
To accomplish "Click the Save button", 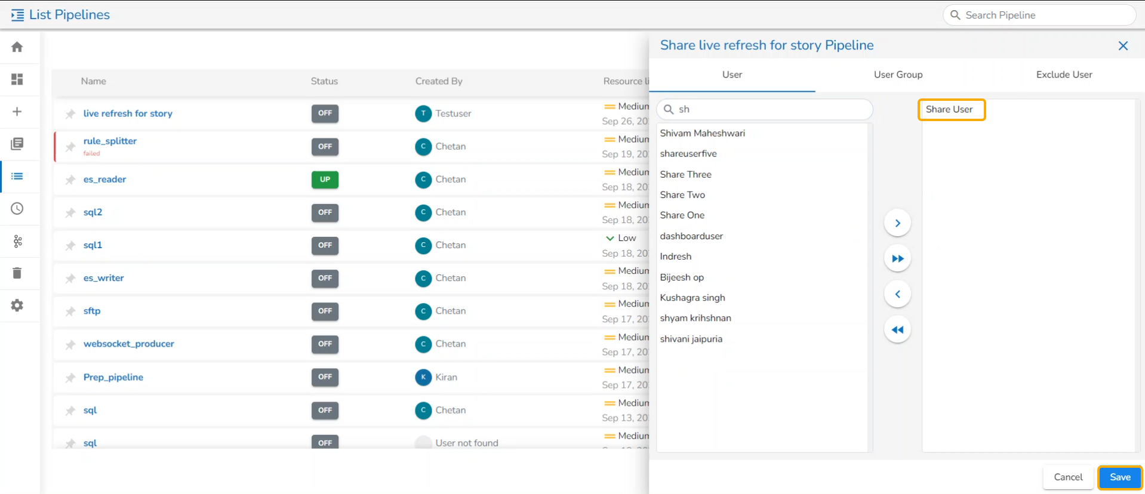I will [1120, 477].
